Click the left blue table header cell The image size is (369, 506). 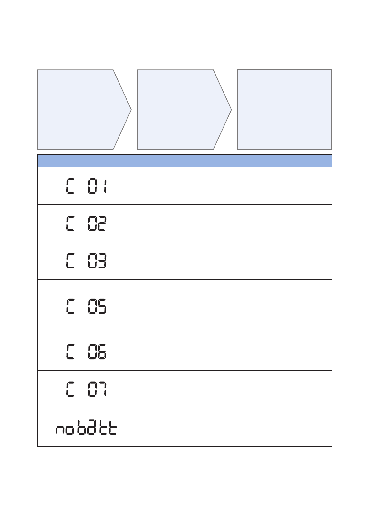point(86,161)
